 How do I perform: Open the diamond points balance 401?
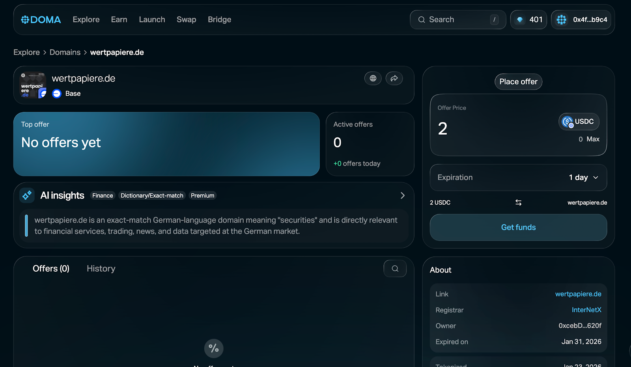click(528, 20)
